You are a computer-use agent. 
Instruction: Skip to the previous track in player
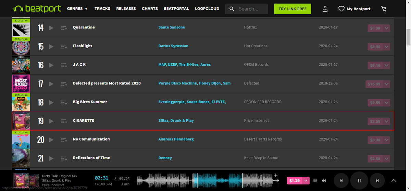click(x=341, y=180)
